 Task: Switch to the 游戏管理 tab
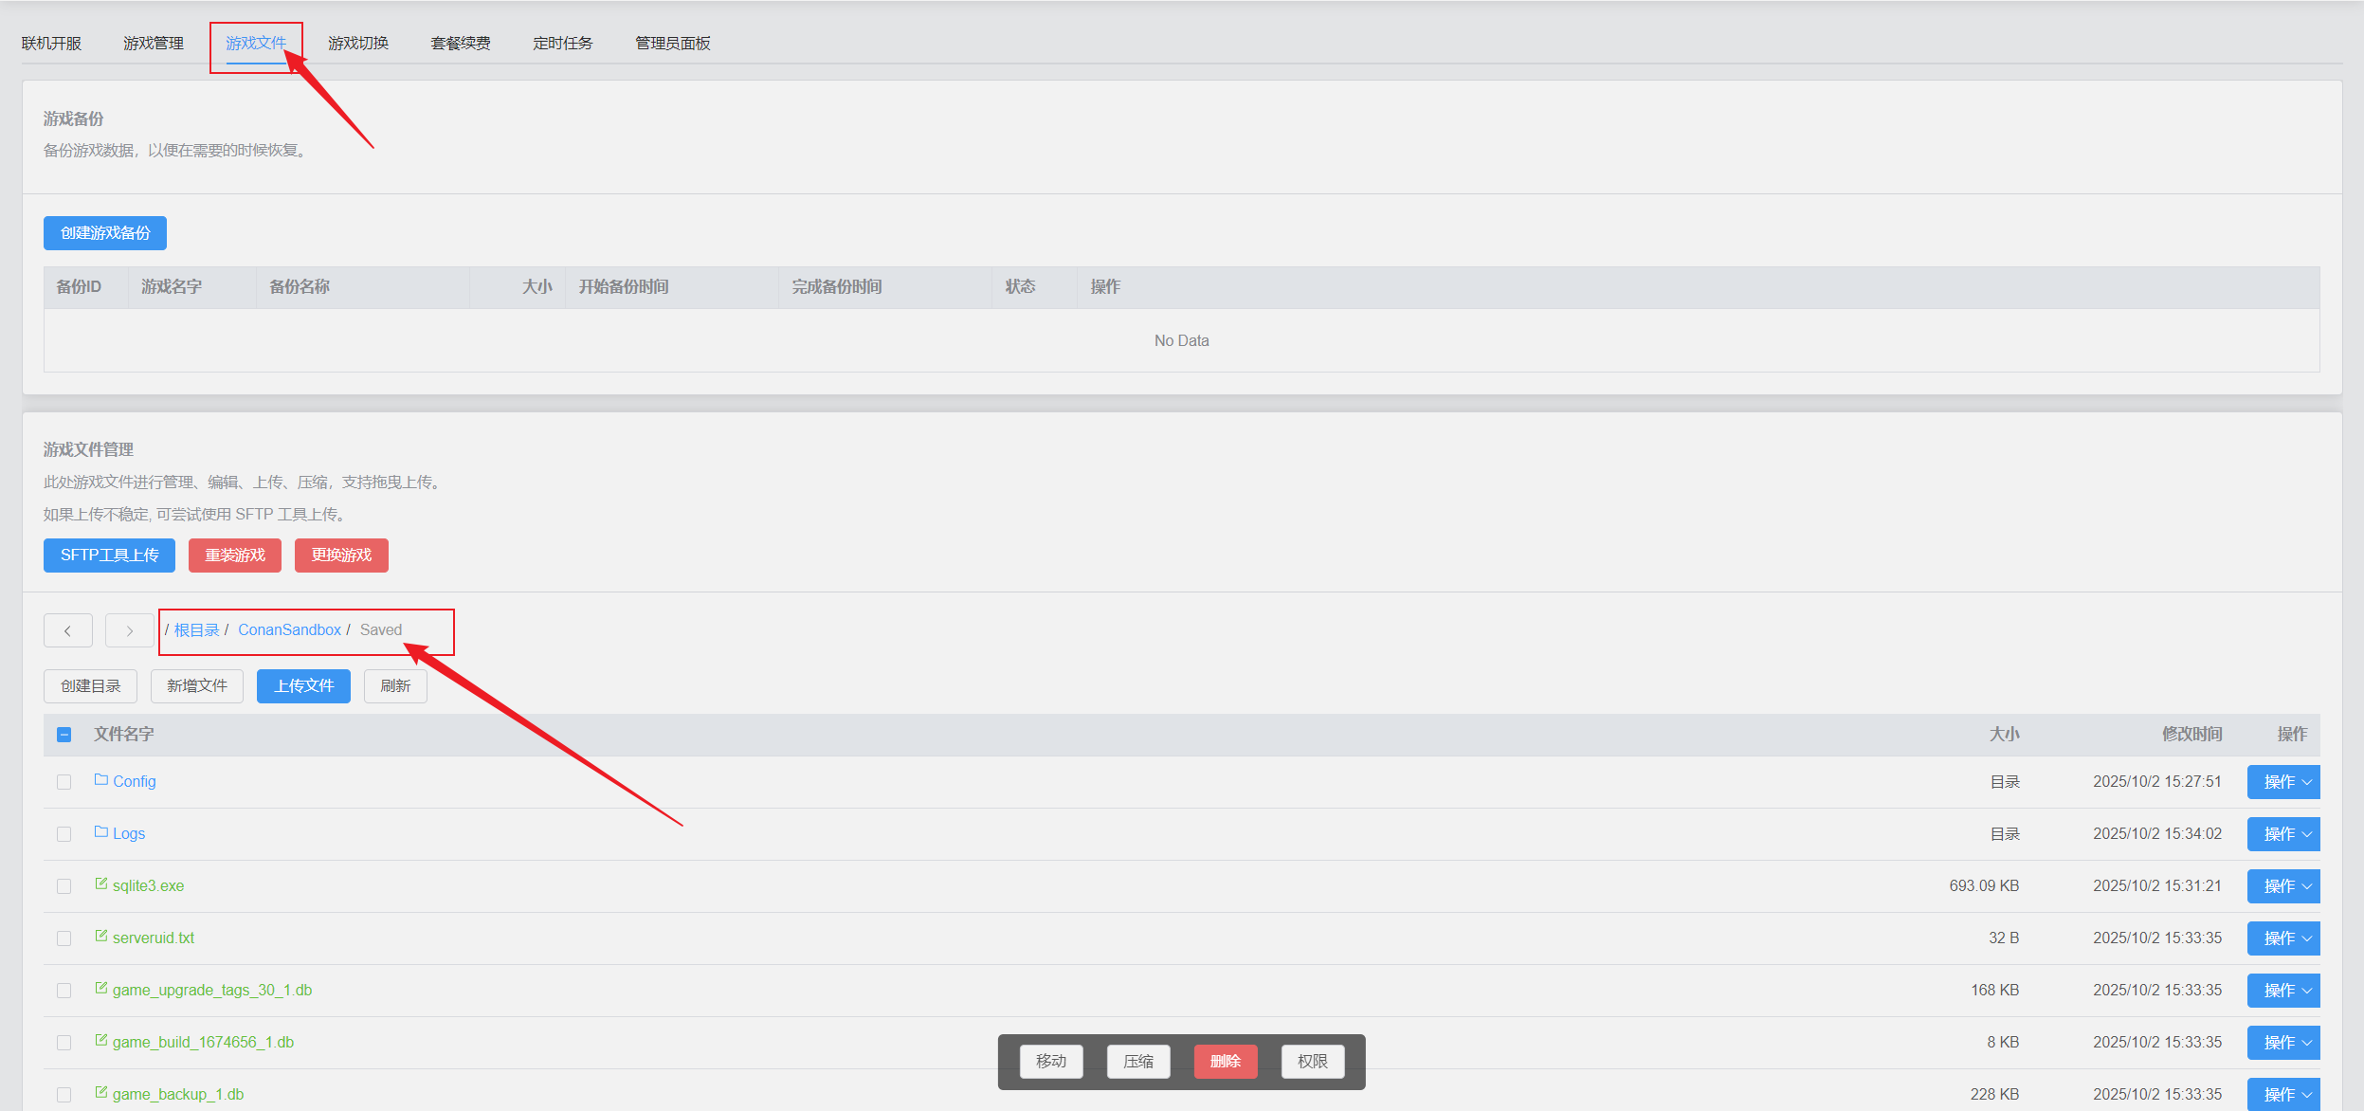[154, 44]
